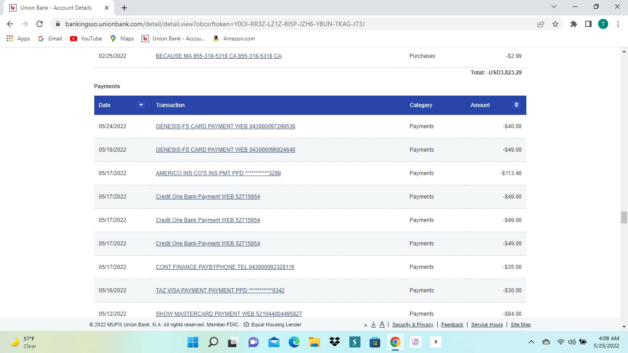This screenshot has height=353, width=628.
Task: Open the Gmail bookmark
Action: tap(50, 39)
